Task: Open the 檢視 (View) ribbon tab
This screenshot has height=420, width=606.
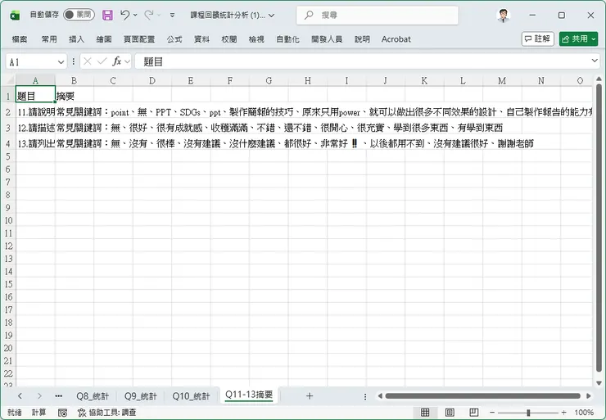Action: click(256, 39)
